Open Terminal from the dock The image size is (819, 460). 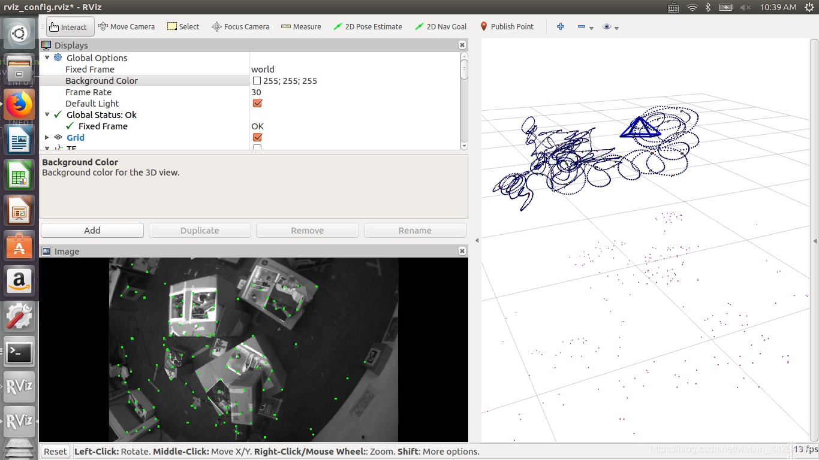click(x=19, y=352)
